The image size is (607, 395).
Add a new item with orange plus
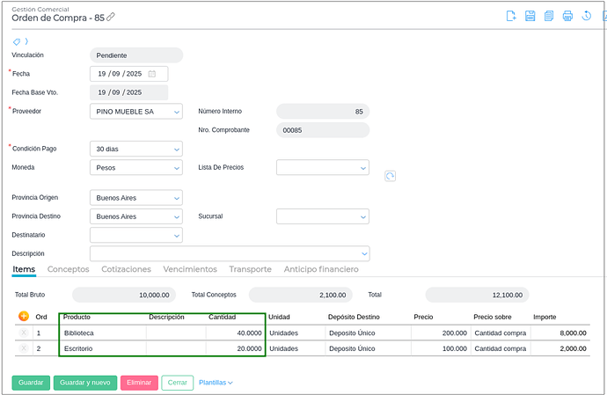coord(24,316)
